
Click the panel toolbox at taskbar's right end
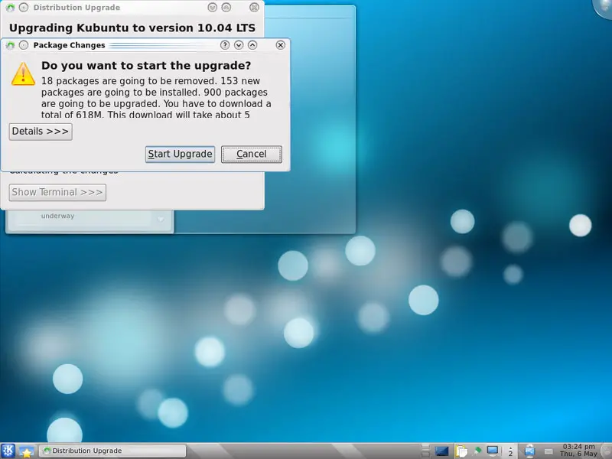[606, 451]
